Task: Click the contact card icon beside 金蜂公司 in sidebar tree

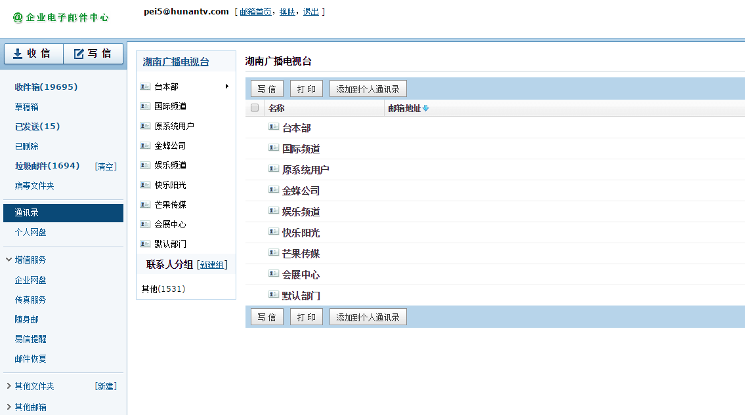Action: click(x=145, y=146)
